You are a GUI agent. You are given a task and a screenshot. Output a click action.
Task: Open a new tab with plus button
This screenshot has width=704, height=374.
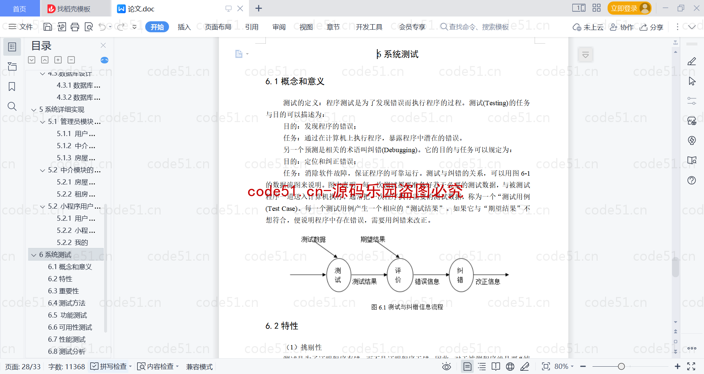coord(258,8)
